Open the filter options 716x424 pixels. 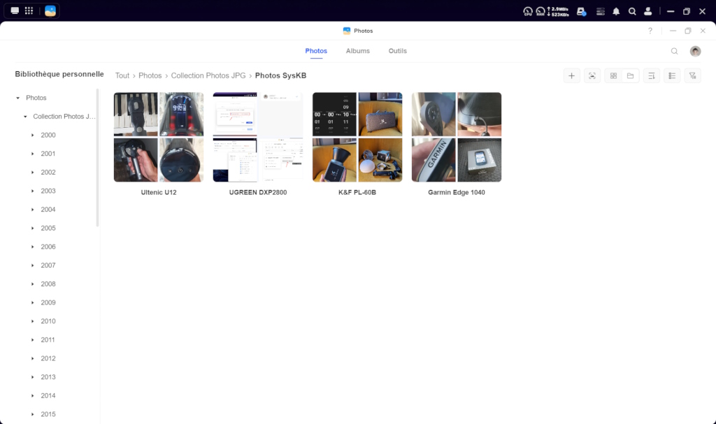pos(693,75)
